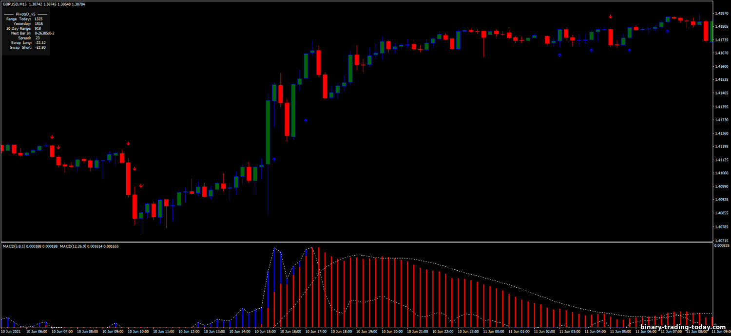Click price level 1.41600 on the scale
This screenshot has height=336, width=731.
721,66
